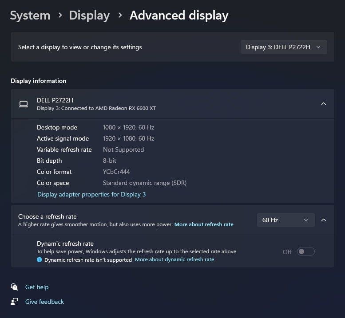Collapse the Choose a refresh rate section
Viewport: 345px width, 318px height.
tap(323, 220)
